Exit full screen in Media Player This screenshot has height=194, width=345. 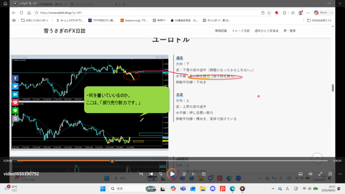click(x=320, y=174)
